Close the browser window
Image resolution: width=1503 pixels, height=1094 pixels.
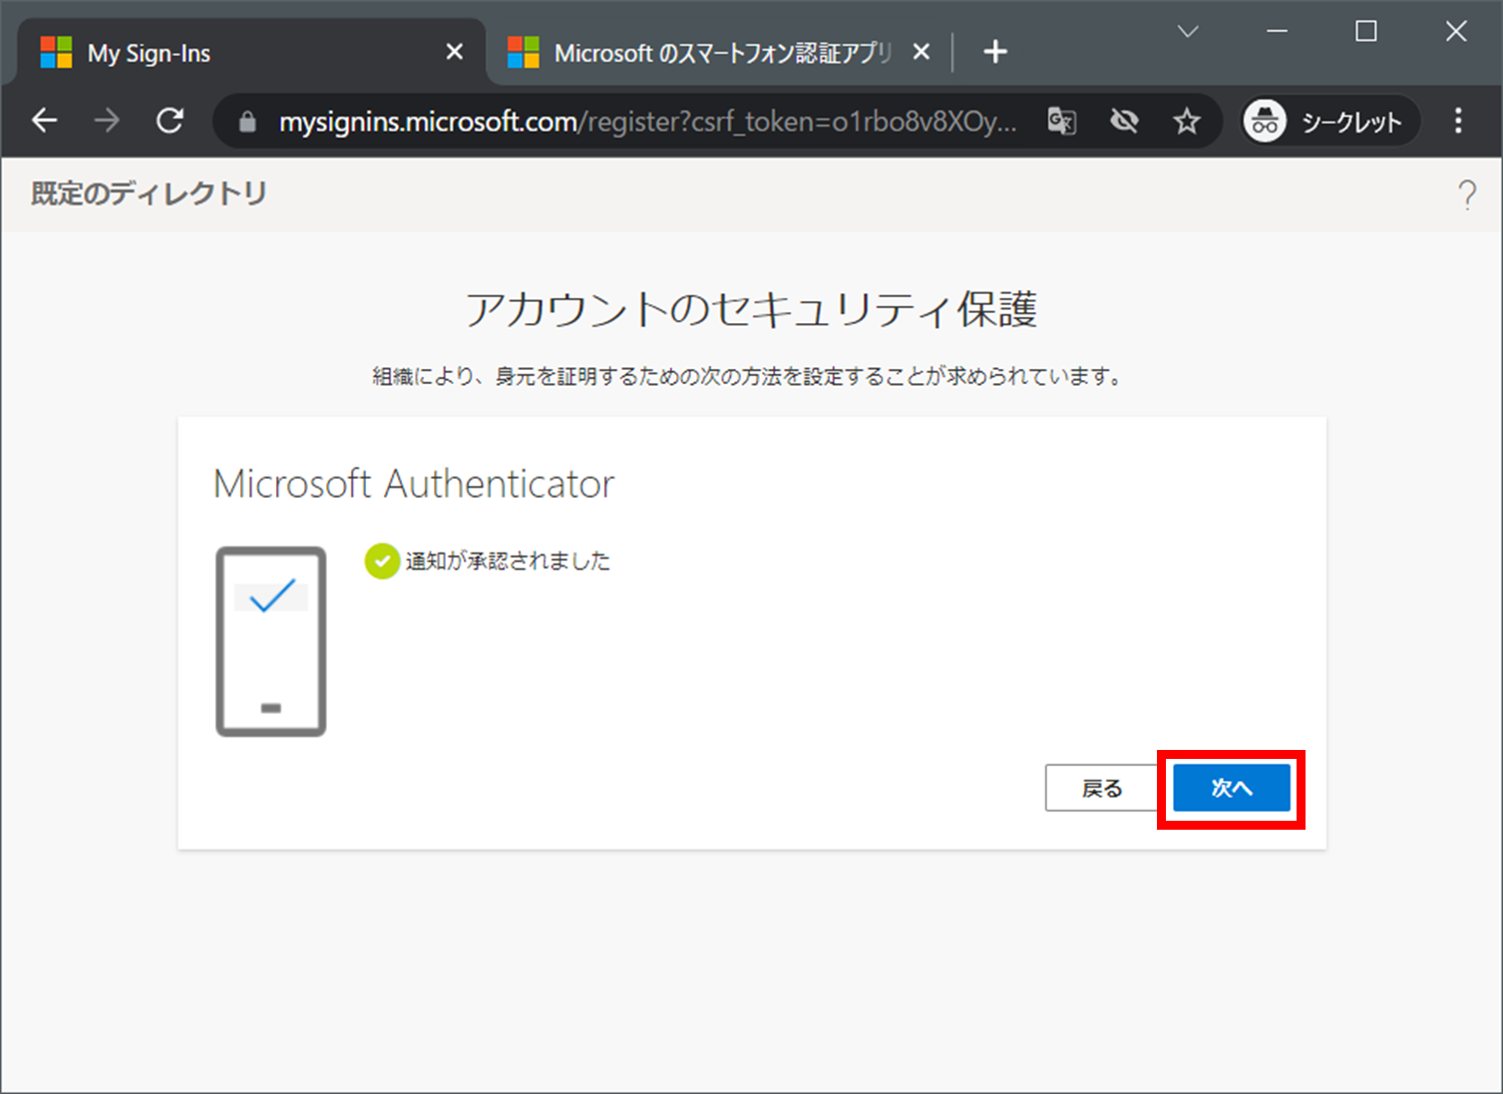click(1456, 32)
